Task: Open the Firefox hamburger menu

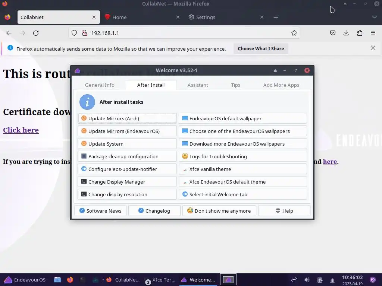Action: pyautogui.click(x=373, y=33)
